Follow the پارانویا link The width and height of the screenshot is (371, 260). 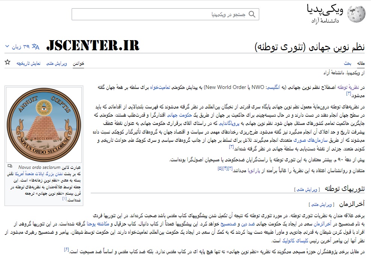point(254,171)
